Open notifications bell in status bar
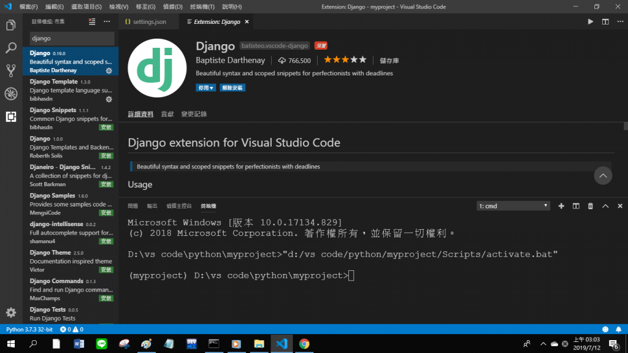 618,329
